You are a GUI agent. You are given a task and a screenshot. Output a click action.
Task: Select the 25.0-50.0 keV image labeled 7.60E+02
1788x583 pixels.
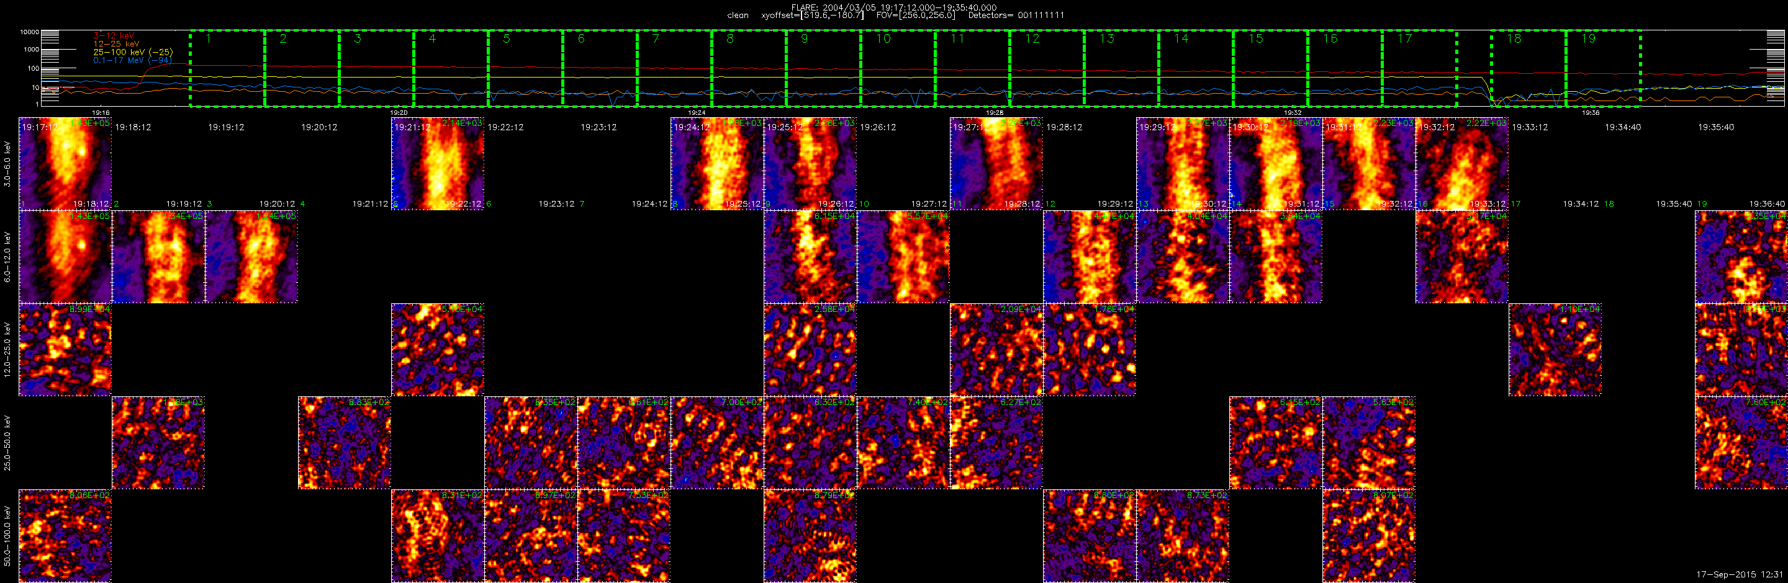tap(1741, 443)
